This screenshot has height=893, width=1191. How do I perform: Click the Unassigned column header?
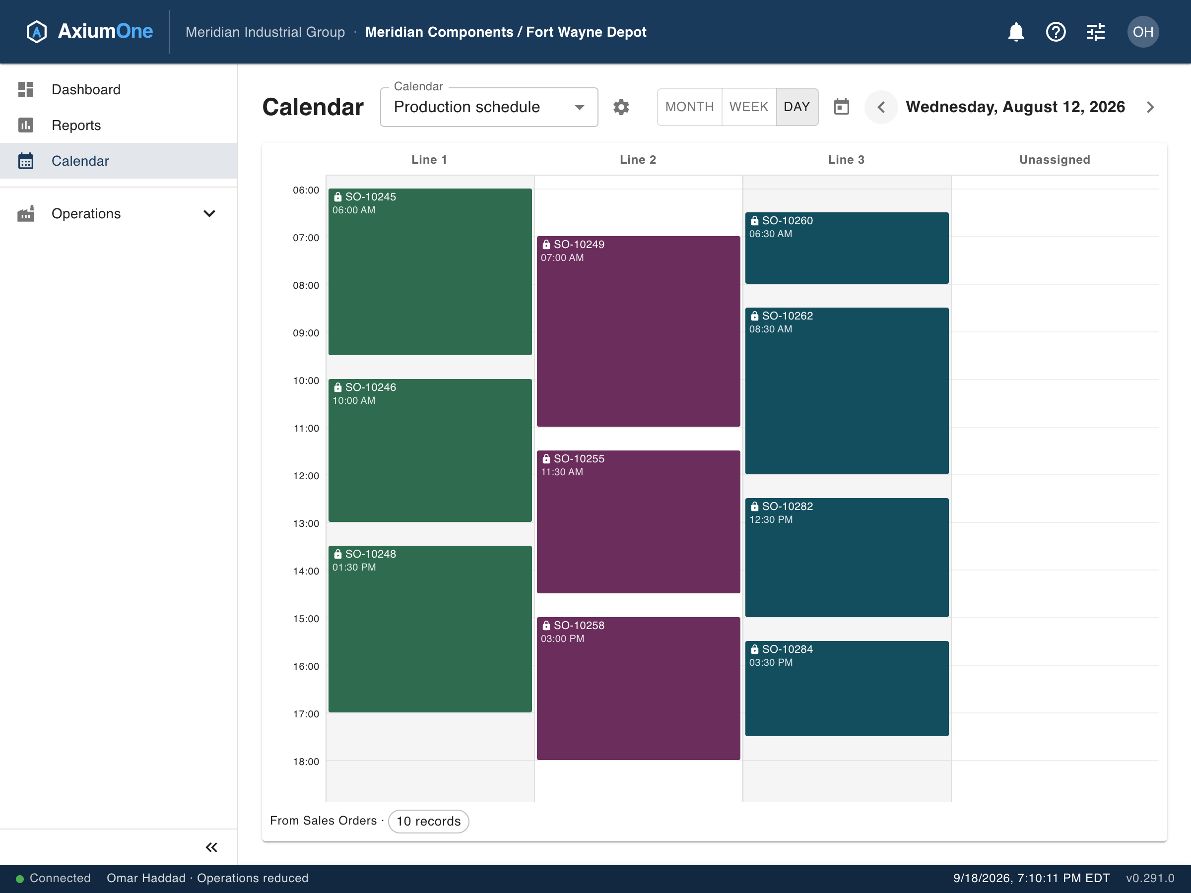click(1054, 160)
